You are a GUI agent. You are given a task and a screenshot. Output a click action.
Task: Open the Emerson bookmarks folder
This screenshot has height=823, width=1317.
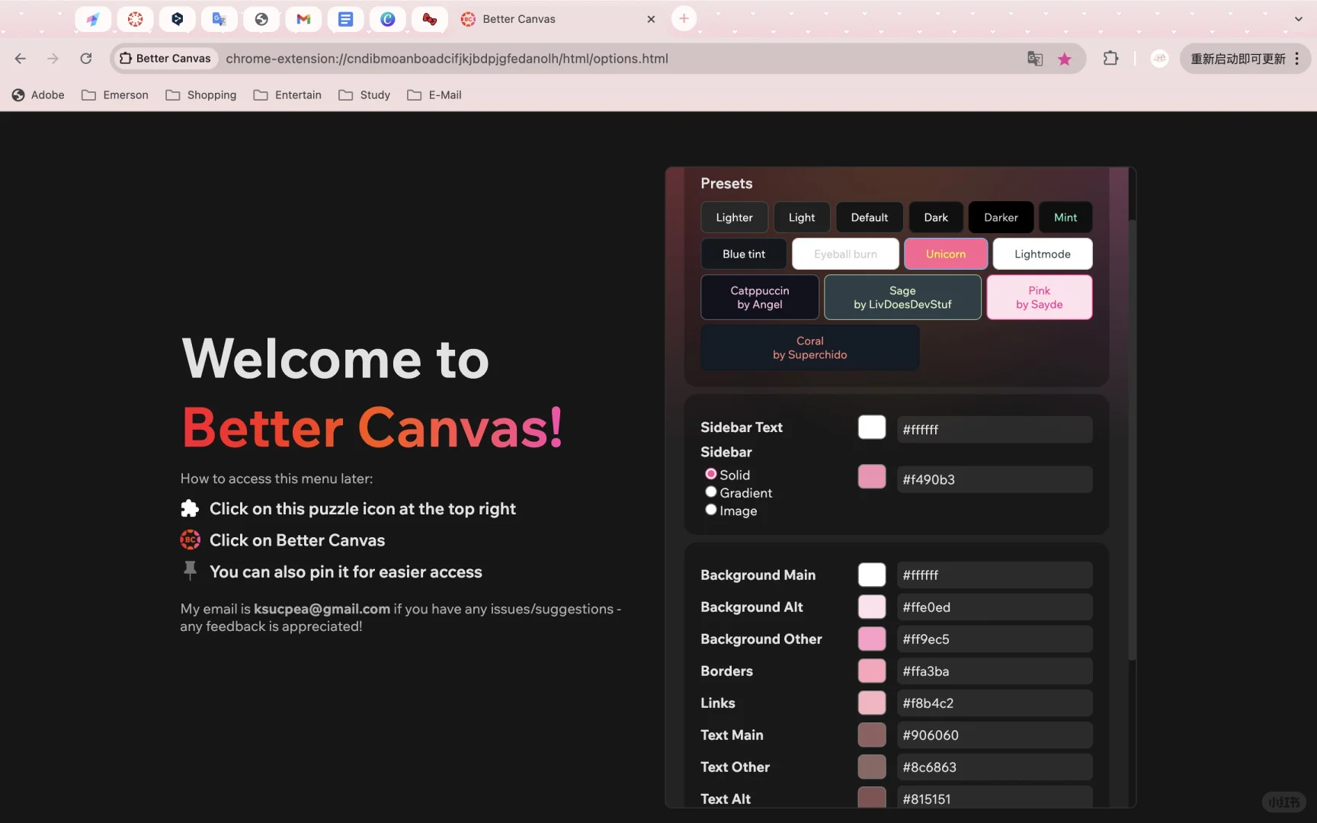(x=115, y=95)
